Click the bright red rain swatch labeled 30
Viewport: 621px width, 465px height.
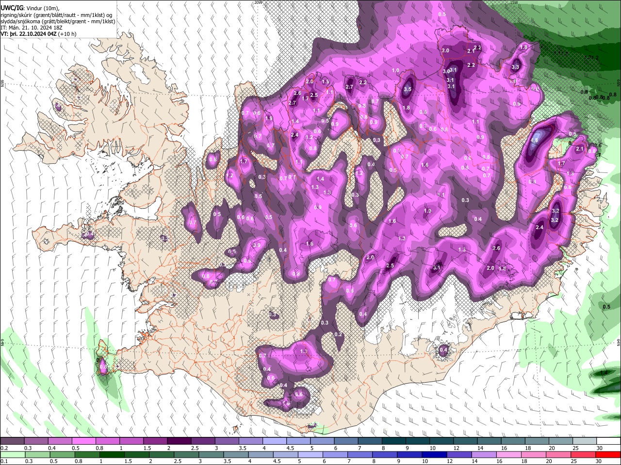[608, 454]
